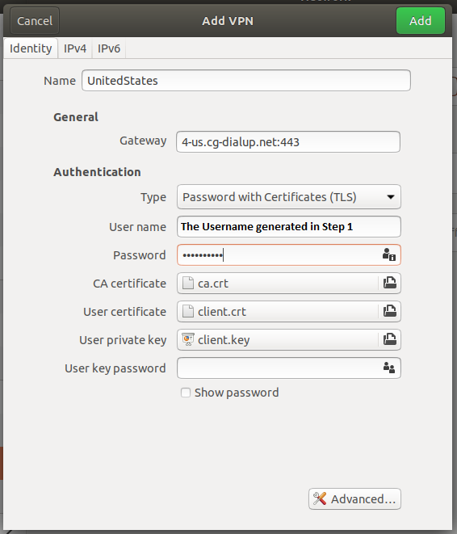Focus the User name text field
Viewport: 457px width, 534px height.
coord(289,226)
